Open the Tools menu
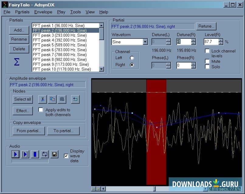This screenshot has height=194, width=245. pyautogui.click(x=75, y=12)
